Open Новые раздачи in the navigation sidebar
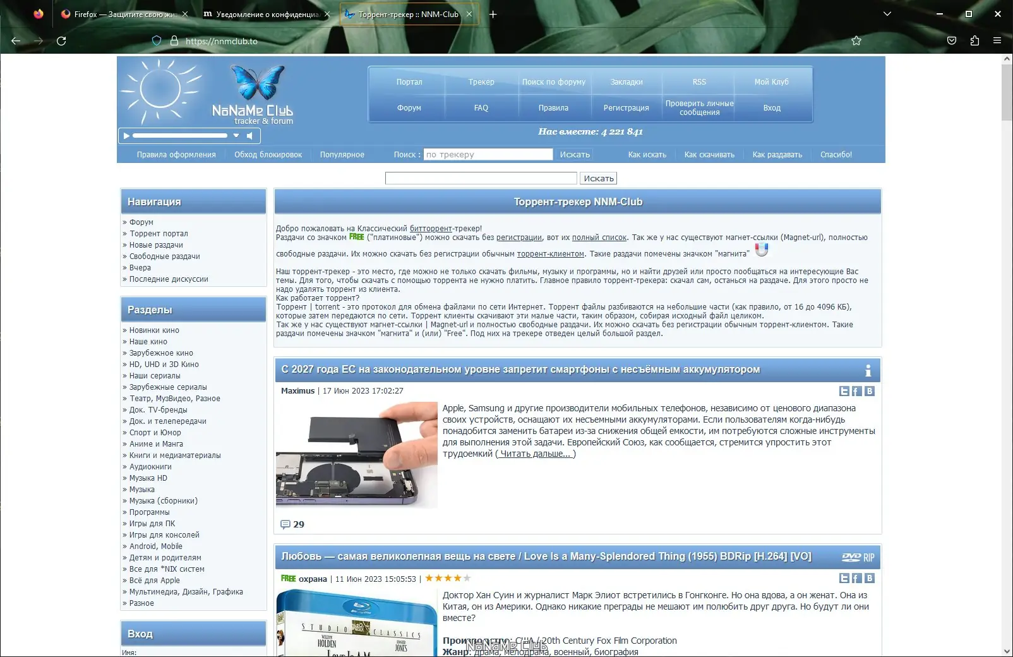This screenshot has width=1013, height=657. click(156, 245)
